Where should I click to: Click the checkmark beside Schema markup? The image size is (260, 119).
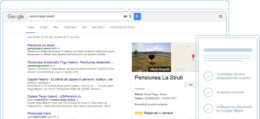(208, 92)
